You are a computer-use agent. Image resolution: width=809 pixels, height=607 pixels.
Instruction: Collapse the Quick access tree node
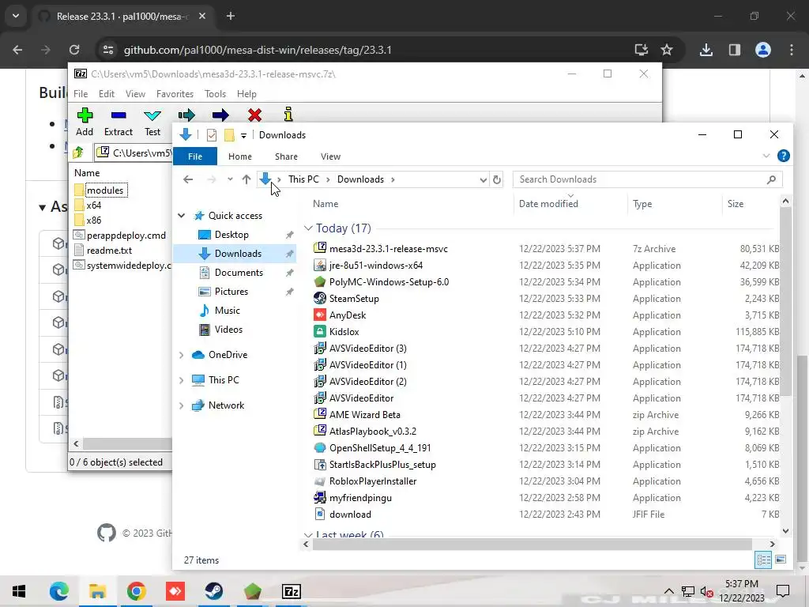tap(182, 216)
